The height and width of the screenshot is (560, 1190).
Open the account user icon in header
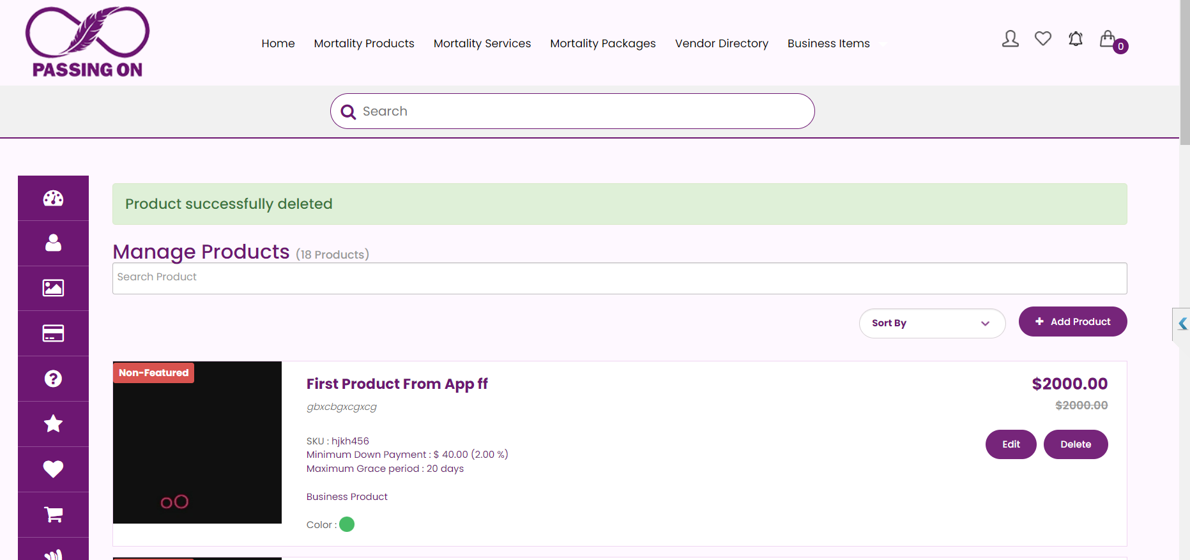(x=1010, y=40)
